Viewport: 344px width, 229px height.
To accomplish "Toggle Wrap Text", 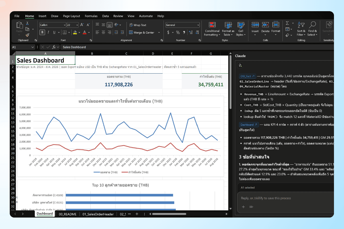I will coord(138,25).
